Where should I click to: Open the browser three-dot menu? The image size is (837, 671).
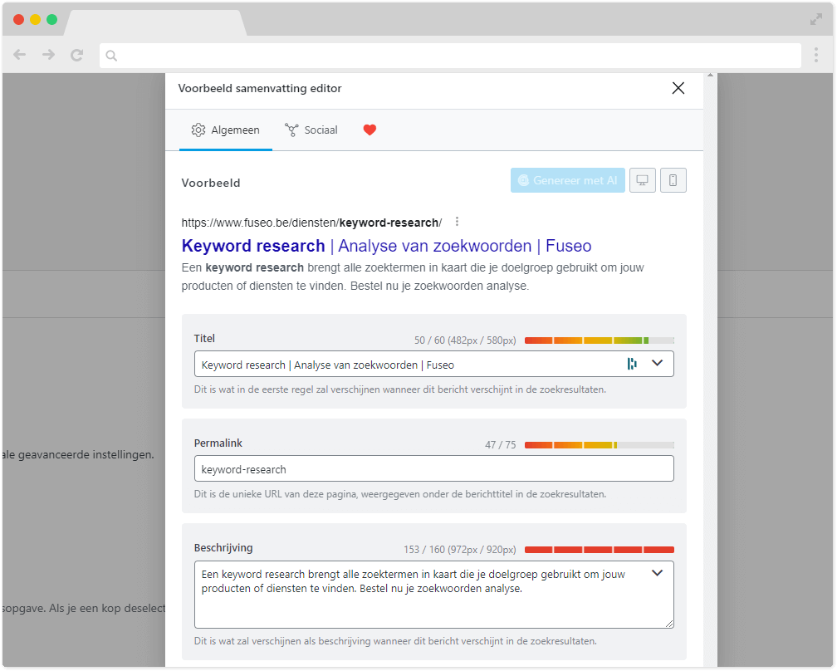coord(816,55)
